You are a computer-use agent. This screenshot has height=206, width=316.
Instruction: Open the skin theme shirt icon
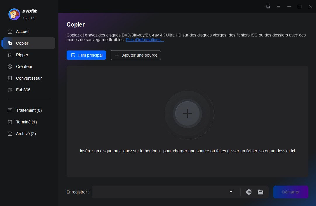(268, 6)
